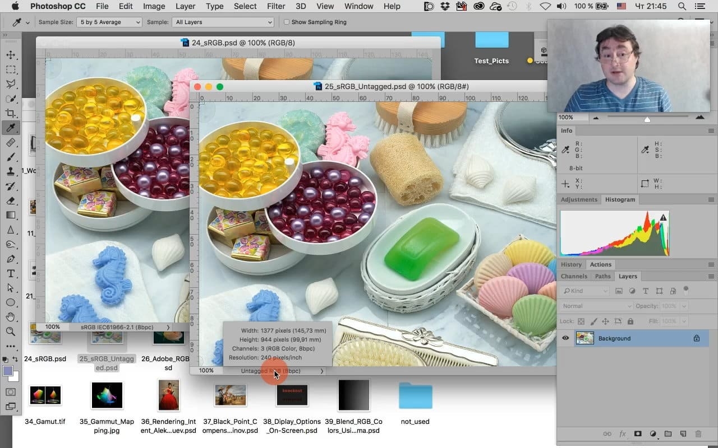Screen dimensions: 718x448
Task: Open the Select menu in the menu bar
Action: pyautogui.click(x=245, y=6)
